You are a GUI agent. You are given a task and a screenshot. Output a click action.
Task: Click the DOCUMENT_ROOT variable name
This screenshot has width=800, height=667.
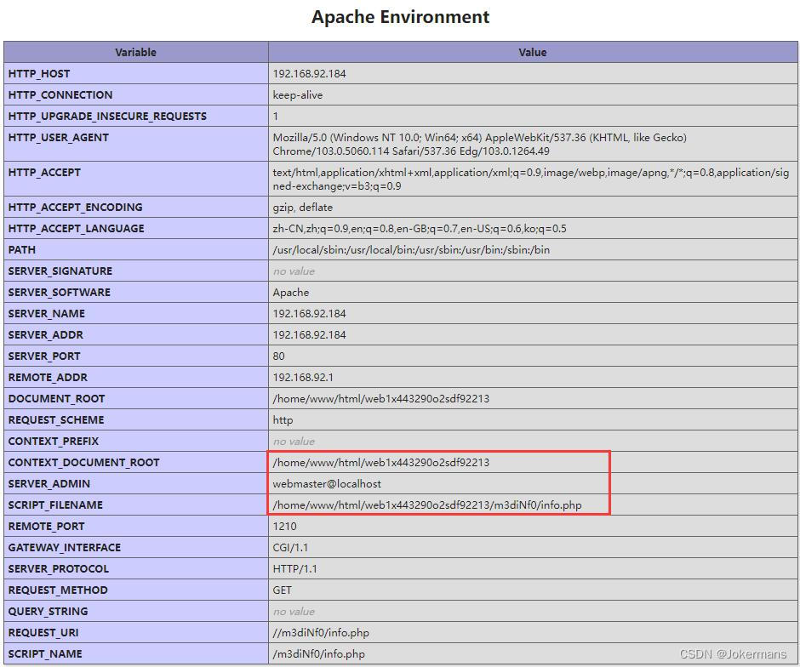click(57, 399)
